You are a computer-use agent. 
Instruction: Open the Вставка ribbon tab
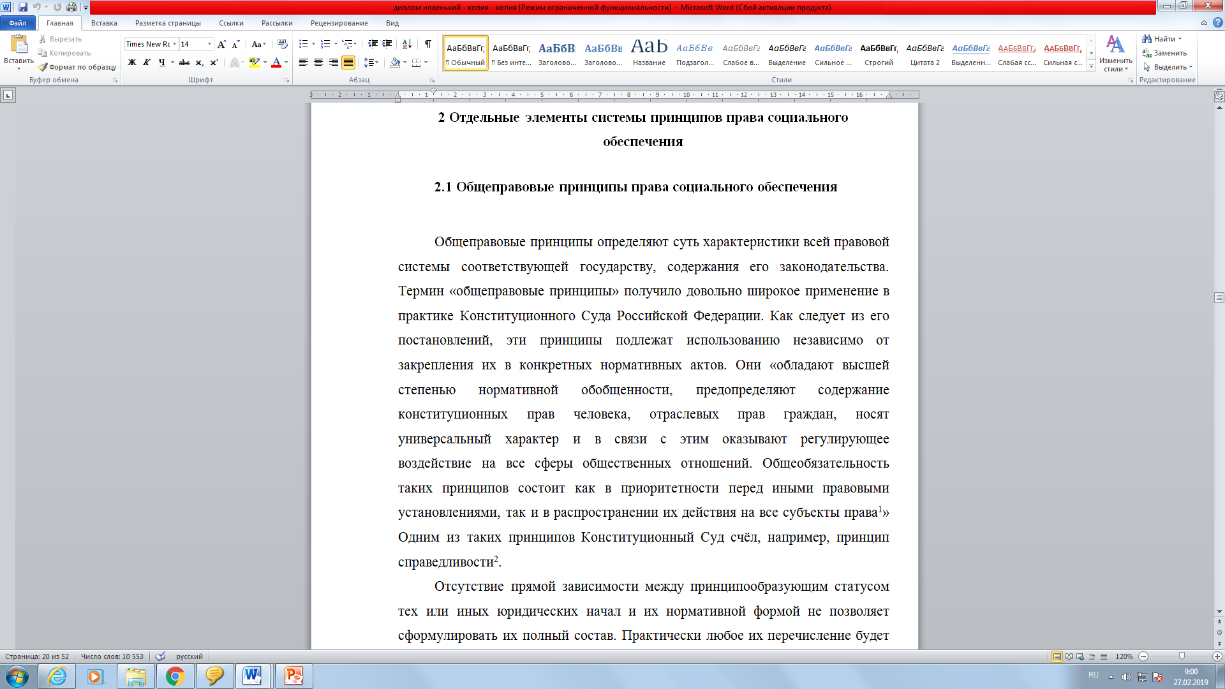point(104,23)
